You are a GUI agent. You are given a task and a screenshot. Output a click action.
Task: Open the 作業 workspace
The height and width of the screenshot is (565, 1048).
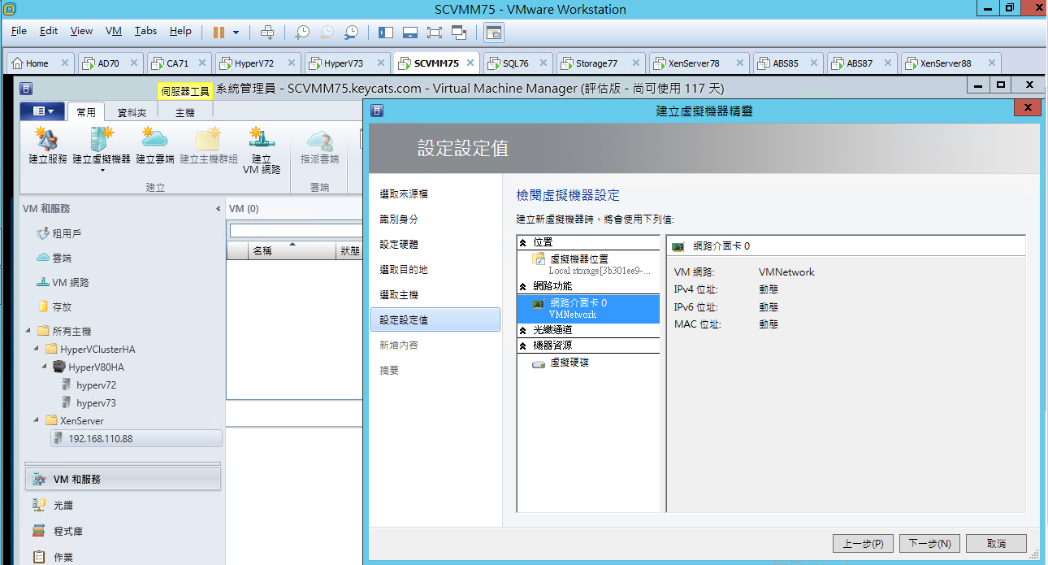pyautogui.click(x=123, y=557)
